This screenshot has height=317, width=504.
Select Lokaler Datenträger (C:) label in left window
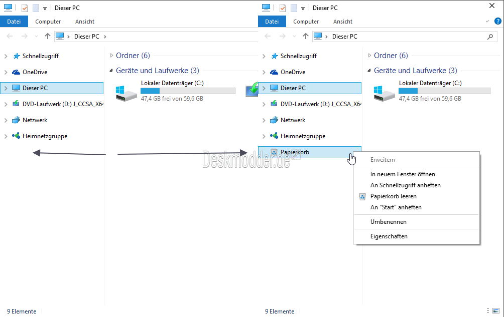pos(172,83)
